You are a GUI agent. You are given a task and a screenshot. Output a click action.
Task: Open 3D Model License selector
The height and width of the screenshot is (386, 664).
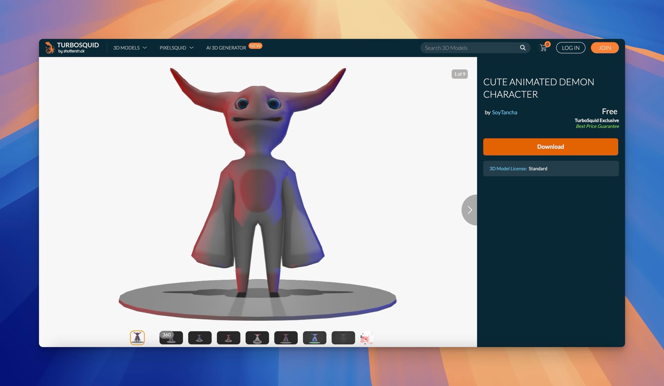tap(551, 168)
